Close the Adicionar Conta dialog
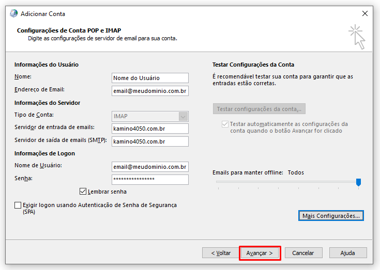 (365, 14)
